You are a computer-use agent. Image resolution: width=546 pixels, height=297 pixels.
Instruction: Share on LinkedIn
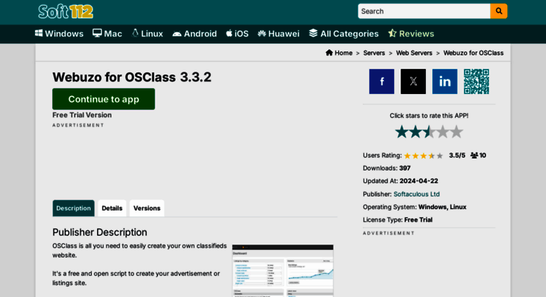[x=445, y=81]
